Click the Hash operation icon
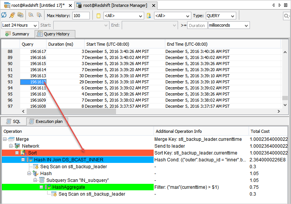Viewport: 291px width, 204px height. [x=36, y=174]
